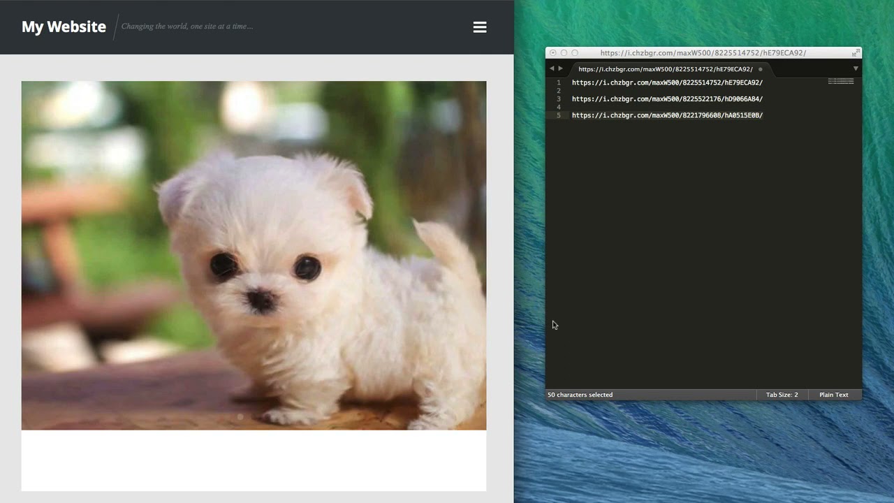The width and height of the screenshot is (894, 503).
Task: Click the empty line 2 in editor
Action: click(x=698, y=91)
